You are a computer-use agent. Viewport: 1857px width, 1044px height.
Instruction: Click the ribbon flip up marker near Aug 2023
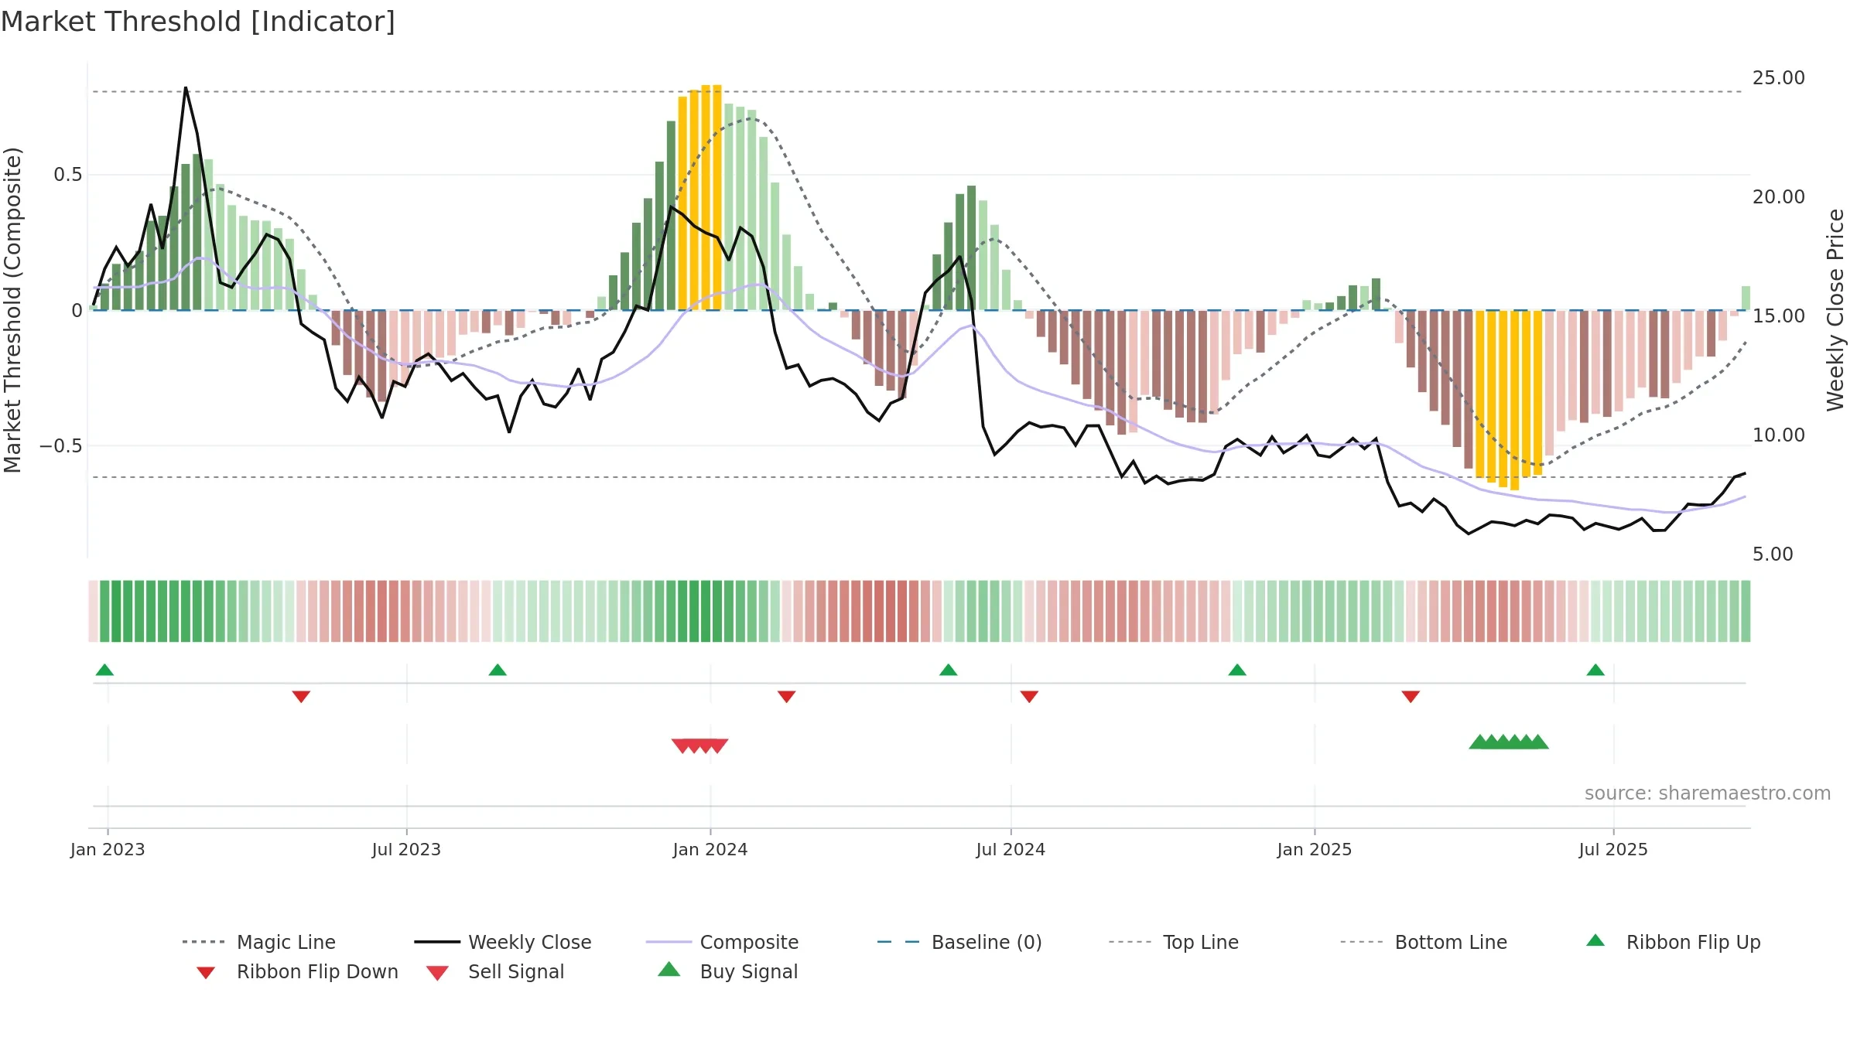pyautogui.click(x=498, y=670)
